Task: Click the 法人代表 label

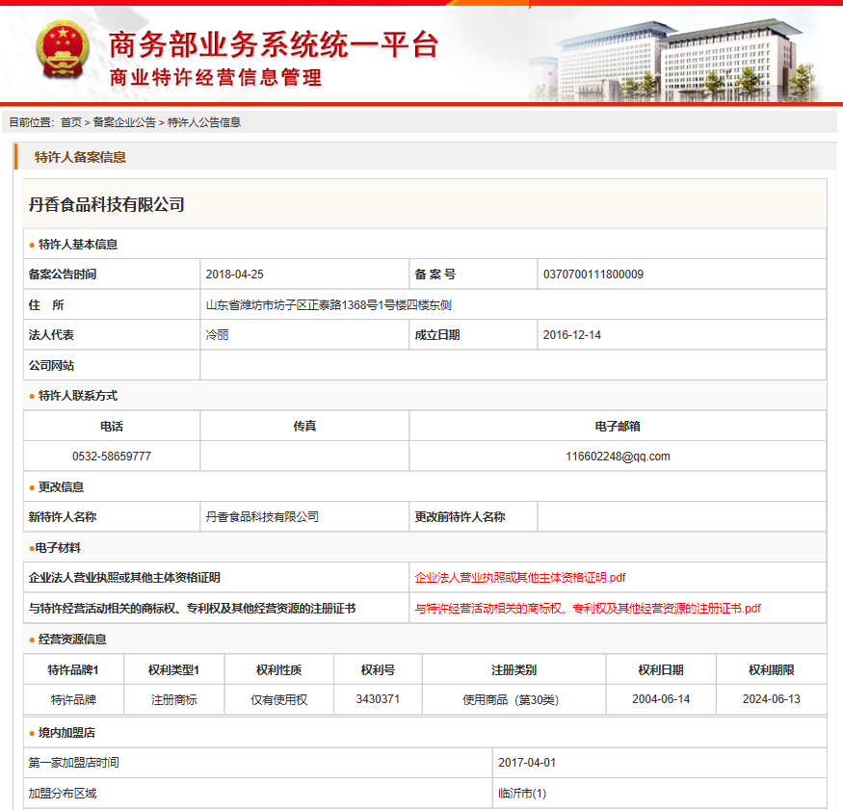Action: pos(51,335)
